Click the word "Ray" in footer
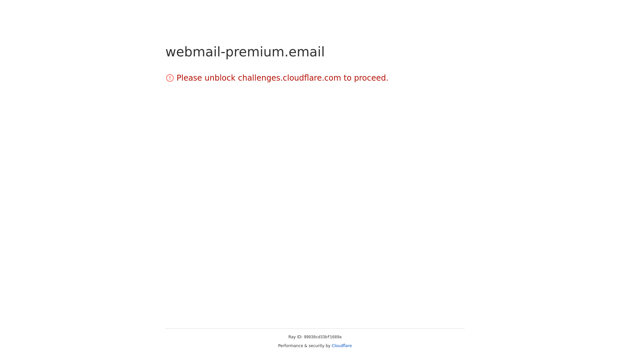Screen dimensions: 630x354 (292, 337)
